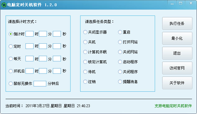Click the 退出 exit button
Image resolution: width=197 pixels, height=114 pixels.
point(177,53)
